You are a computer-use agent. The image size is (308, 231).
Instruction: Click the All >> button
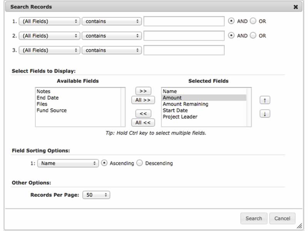pos(143,100)
